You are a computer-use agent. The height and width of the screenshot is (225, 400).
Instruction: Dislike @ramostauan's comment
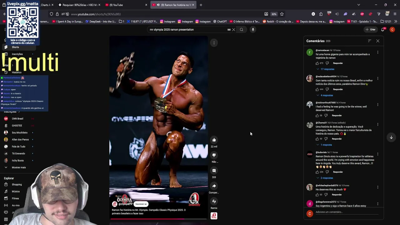(327, 63)
